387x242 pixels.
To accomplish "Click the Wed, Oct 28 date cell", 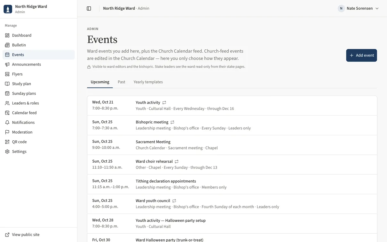I will click(x=103, y=220).
